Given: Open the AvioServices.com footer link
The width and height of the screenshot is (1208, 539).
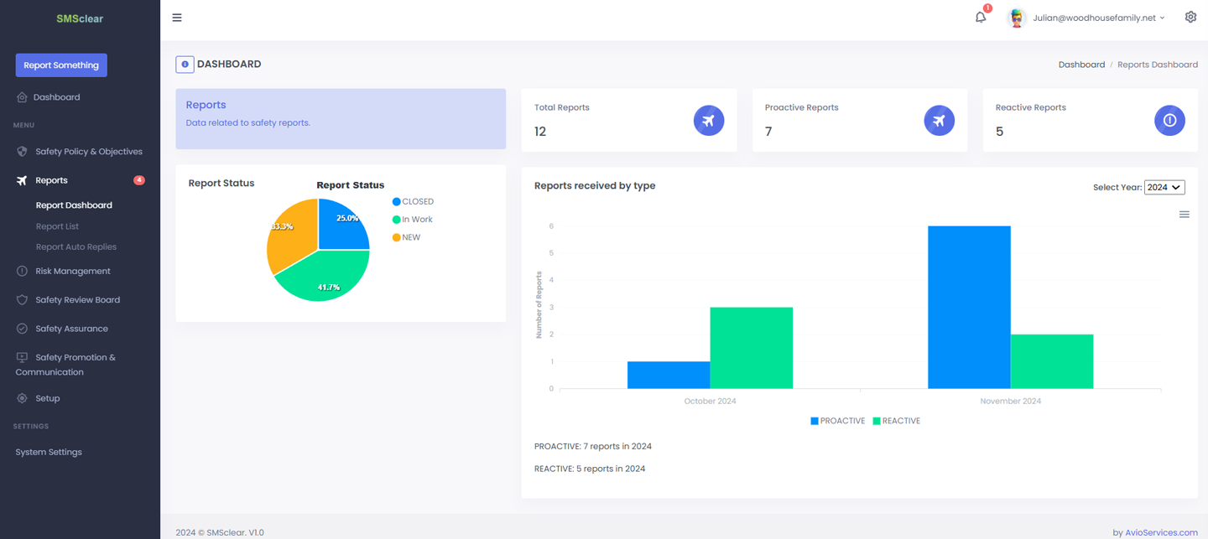Looking at the screenshot, I should point(1161,532).
